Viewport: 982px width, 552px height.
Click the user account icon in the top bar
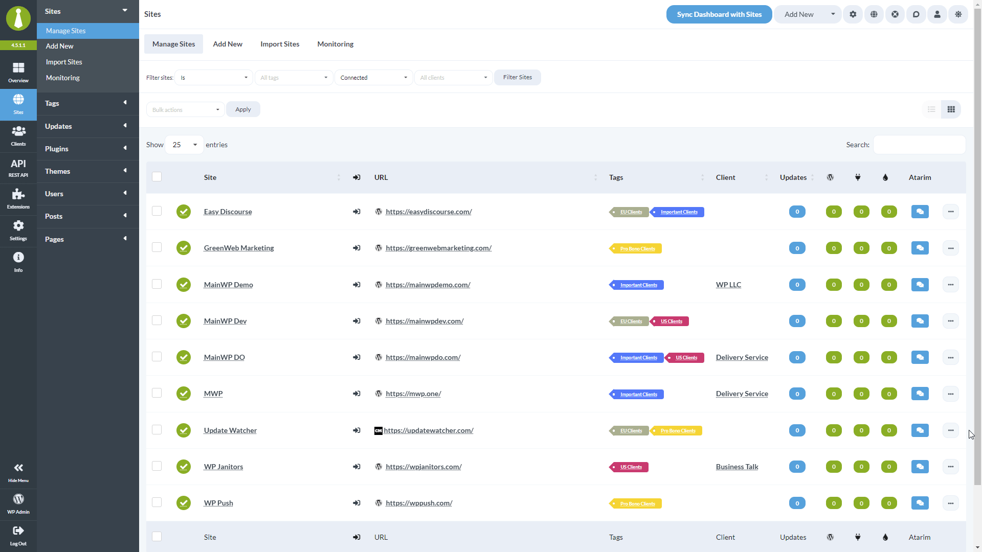[937, 14]
